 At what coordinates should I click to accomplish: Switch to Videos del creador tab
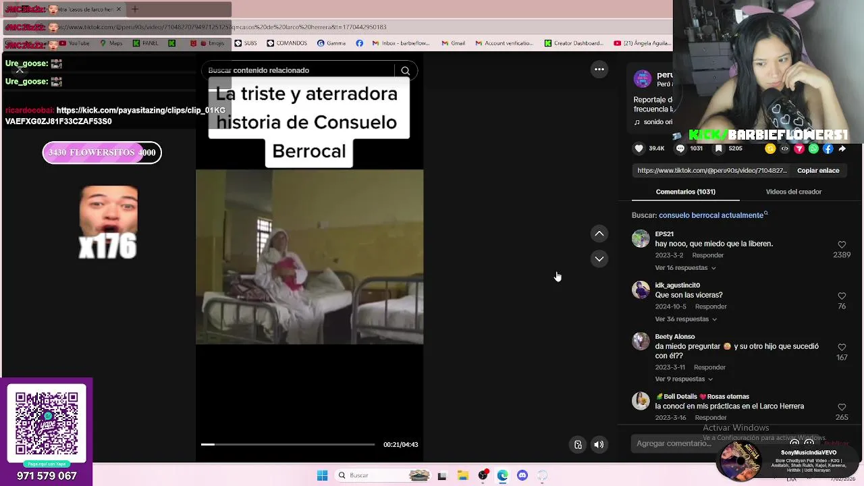coord(793,192)
